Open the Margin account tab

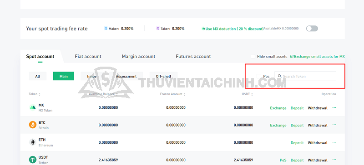coord(139,56)
